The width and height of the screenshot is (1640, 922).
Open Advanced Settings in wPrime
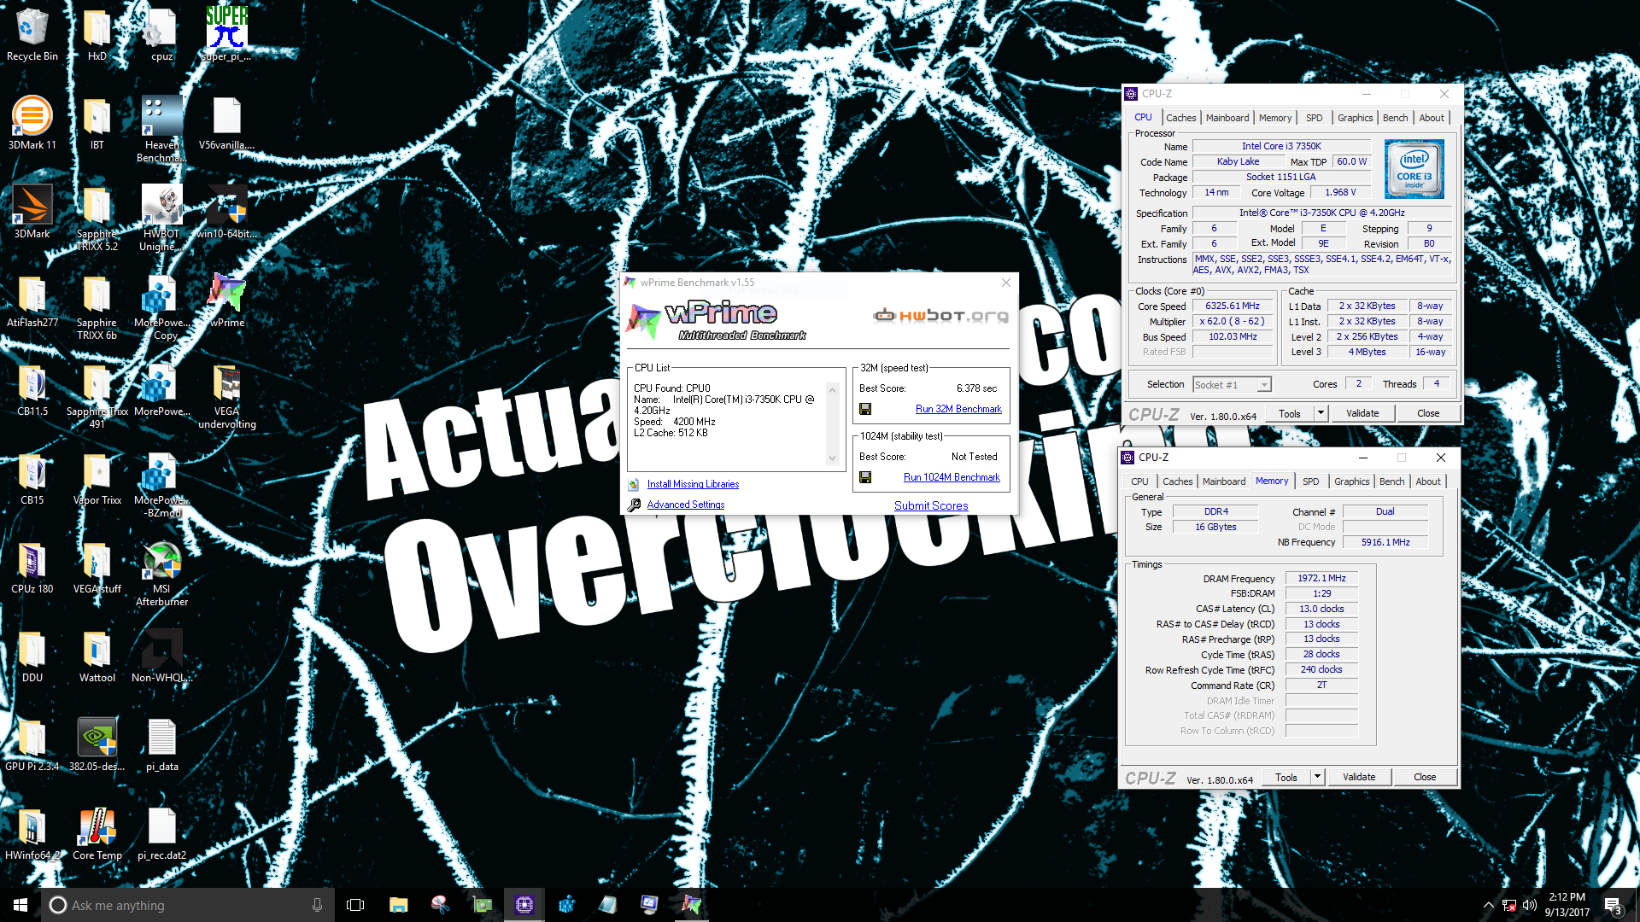(685, 505)
